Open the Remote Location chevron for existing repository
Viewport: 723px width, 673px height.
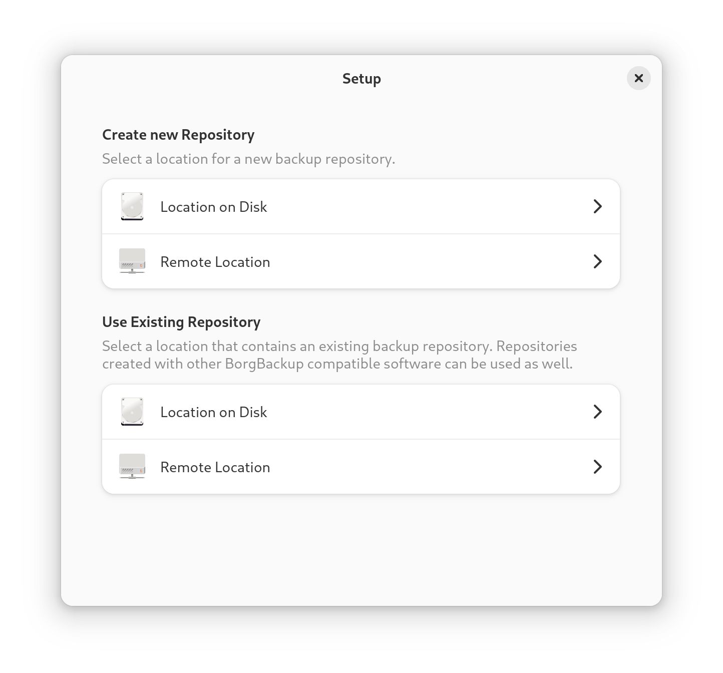[597, 467]
